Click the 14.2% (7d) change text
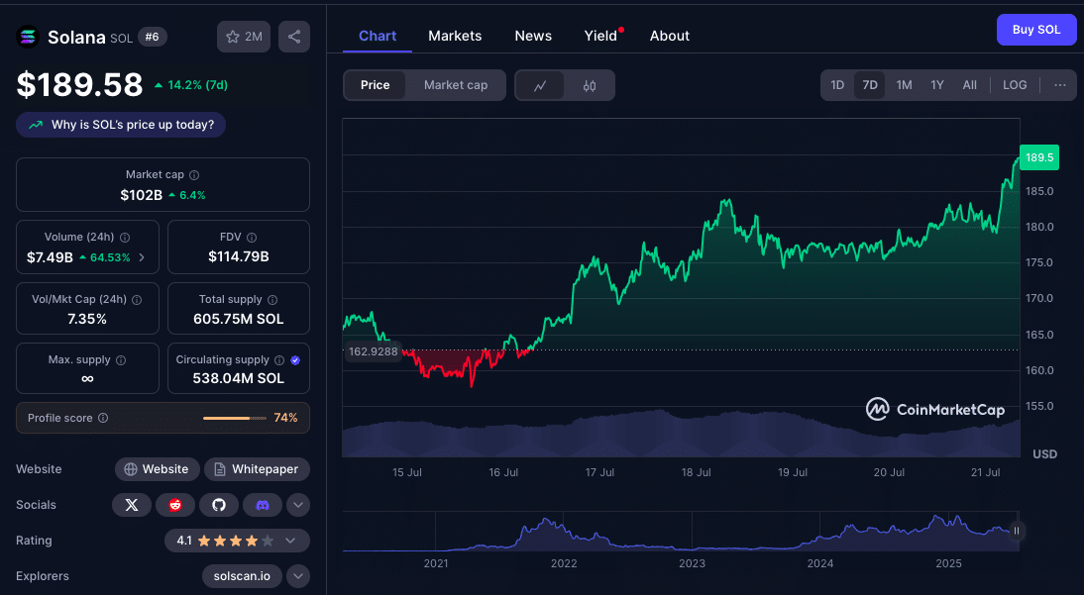Image resolution: width=1084 pixels, height=595 pixels. 197,85
